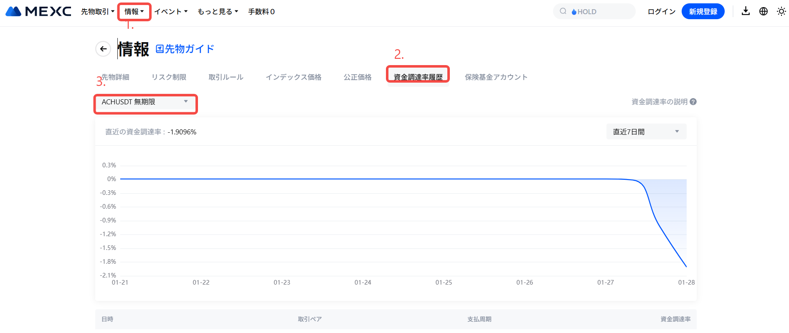
Task: Open the イベント menu
Action: point(171,12)
